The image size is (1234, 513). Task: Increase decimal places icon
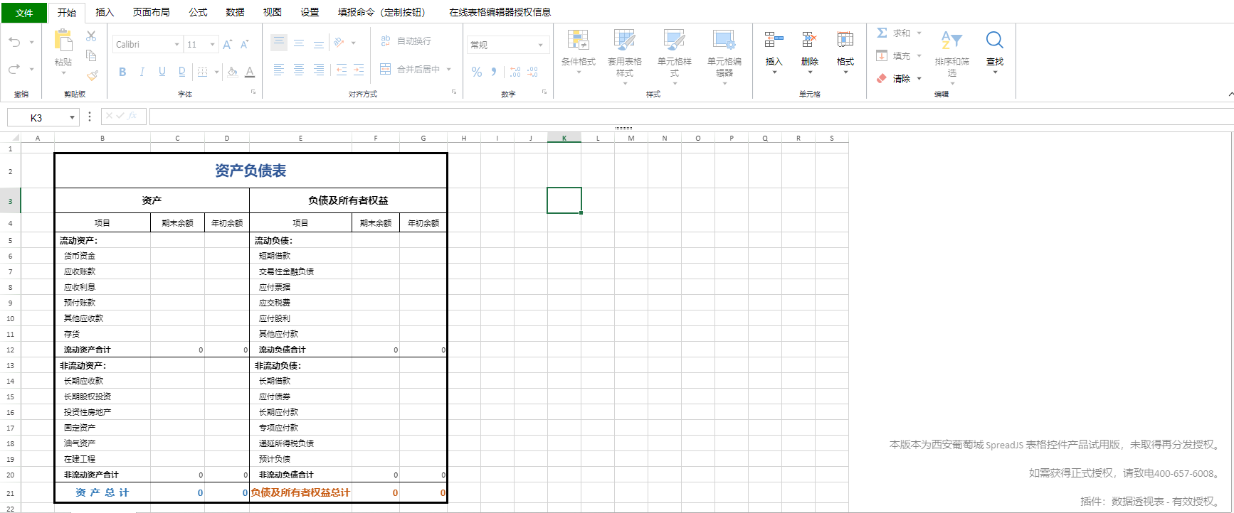(x=515, y=72)
